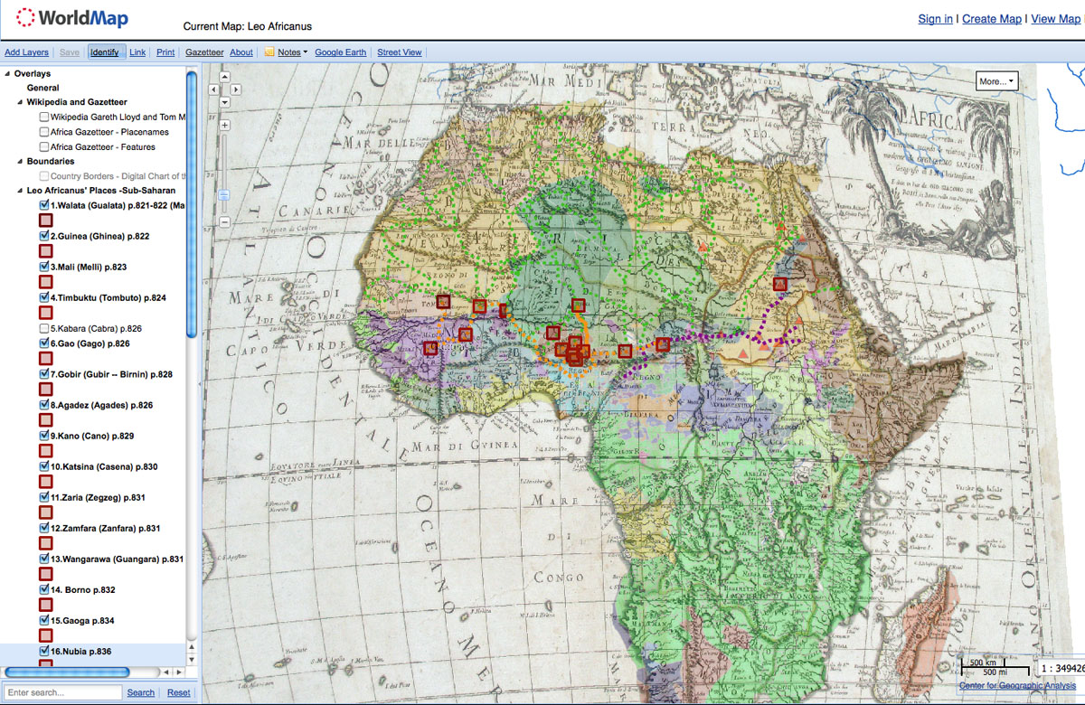Click the WorldMap logo
This screenshot has height=705, width=1085.
pos(72,18)
